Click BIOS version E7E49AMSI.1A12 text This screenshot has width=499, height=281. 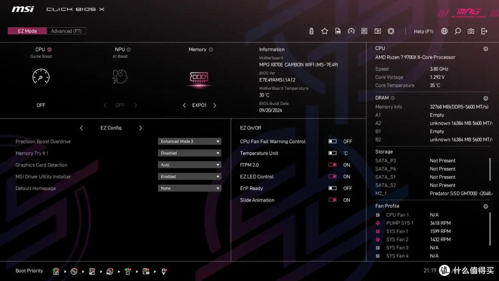(277, 80)
